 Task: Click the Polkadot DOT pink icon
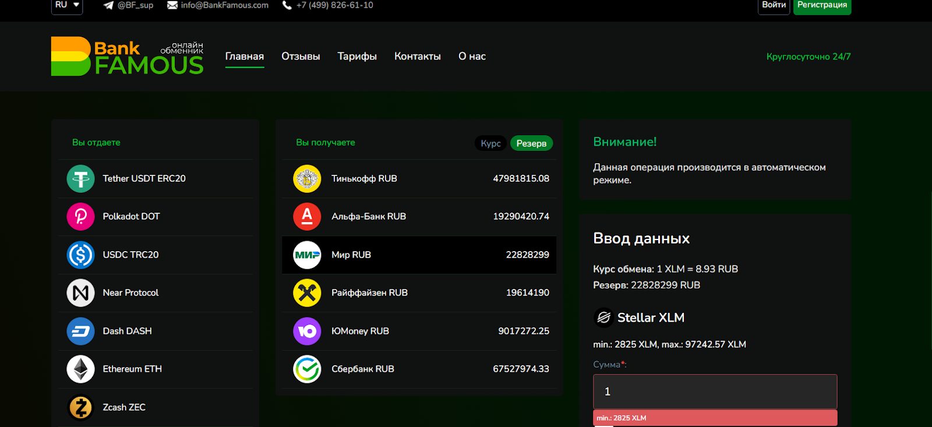pos(80,217)
